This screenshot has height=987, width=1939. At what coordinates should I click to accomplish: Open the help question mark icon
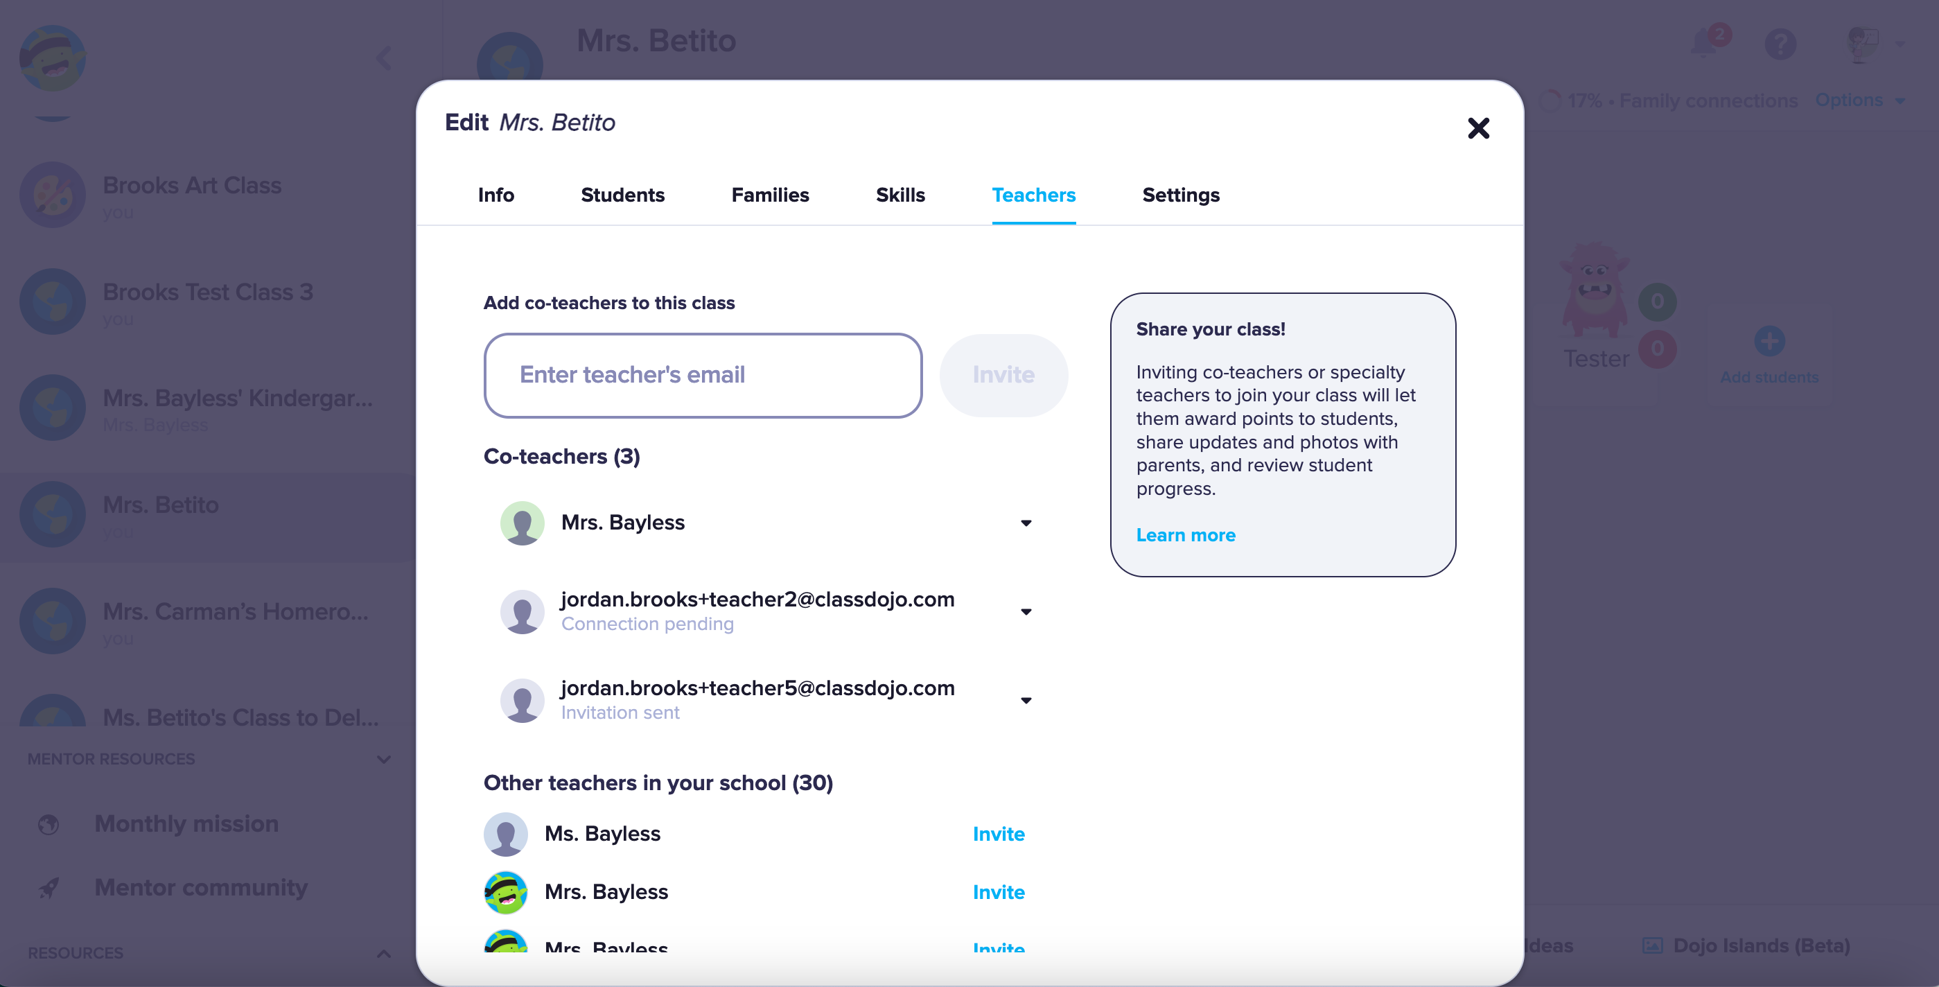point(1780,44)
